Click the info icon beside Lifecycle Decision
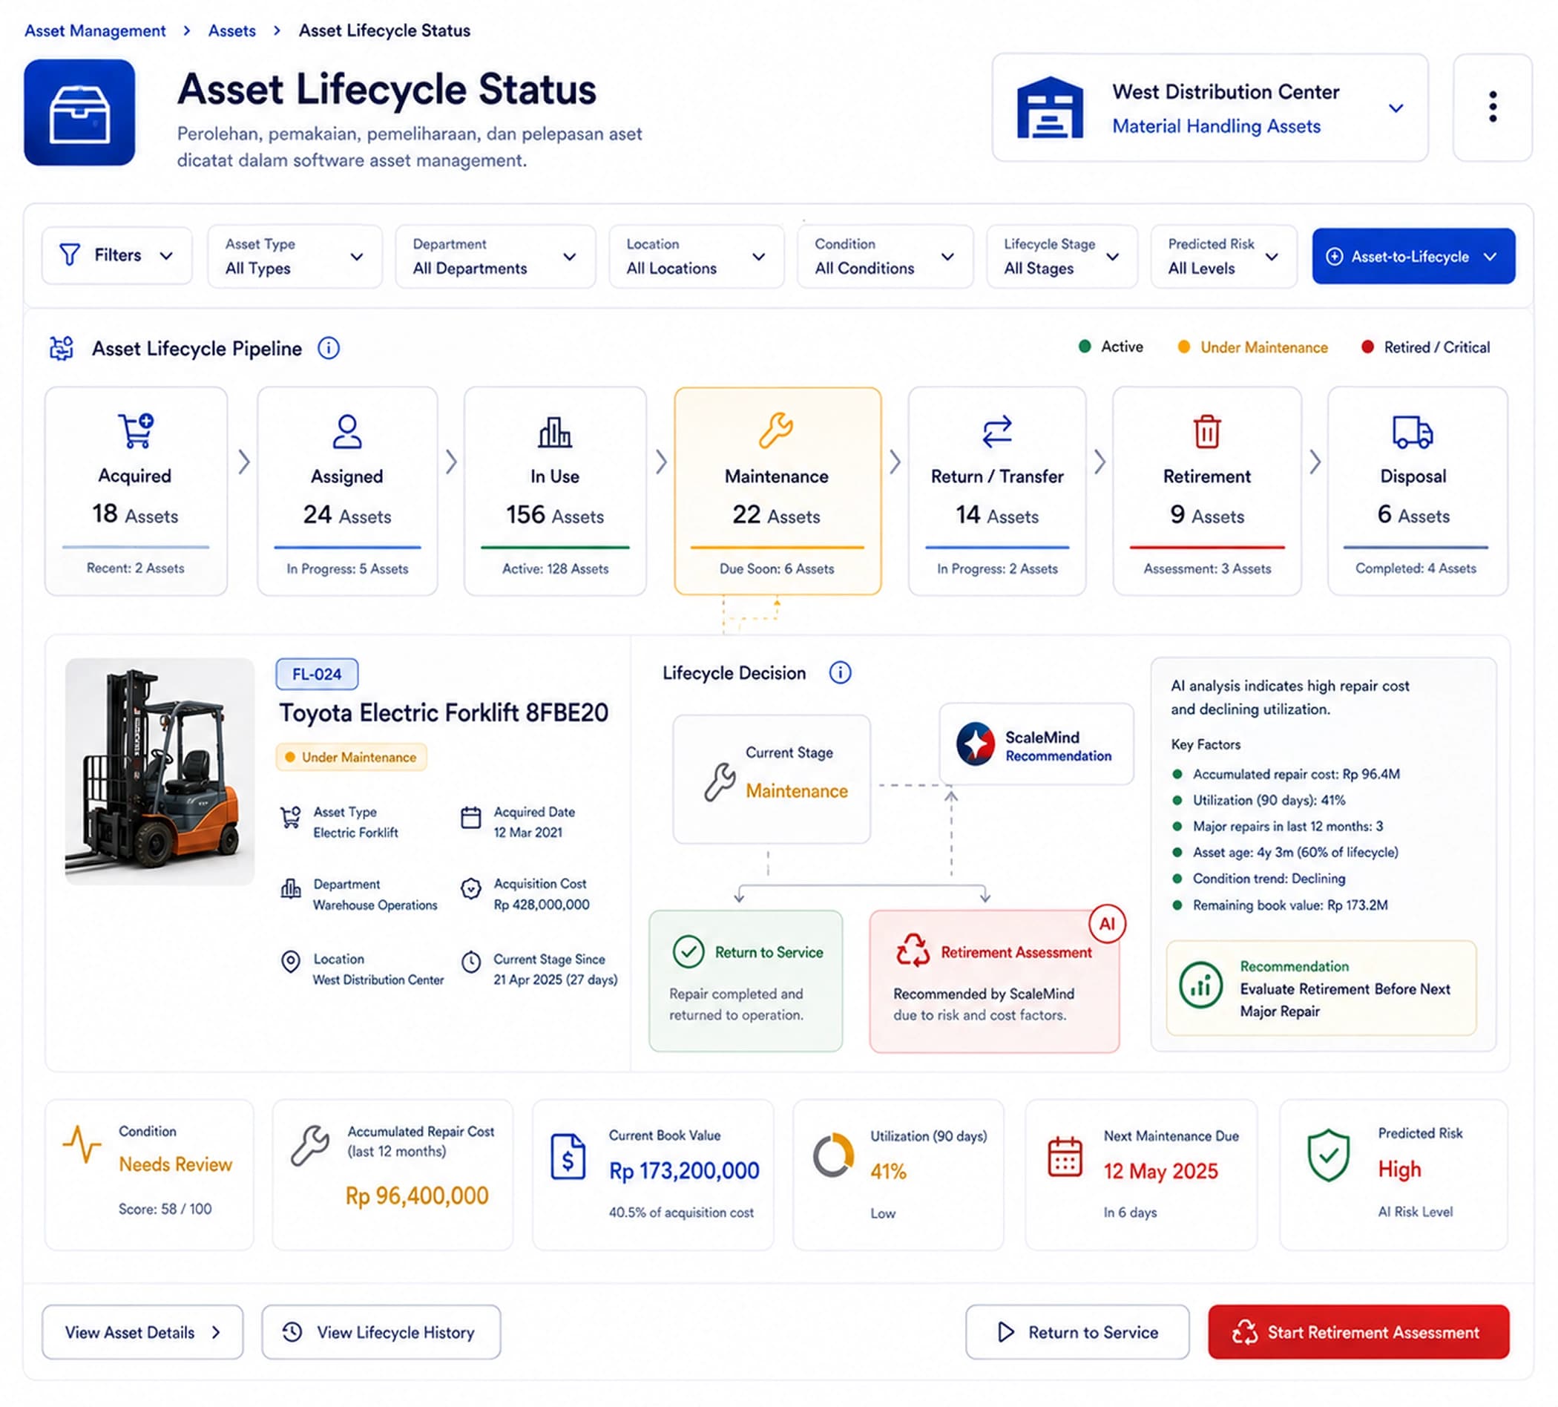 point(840,672)
